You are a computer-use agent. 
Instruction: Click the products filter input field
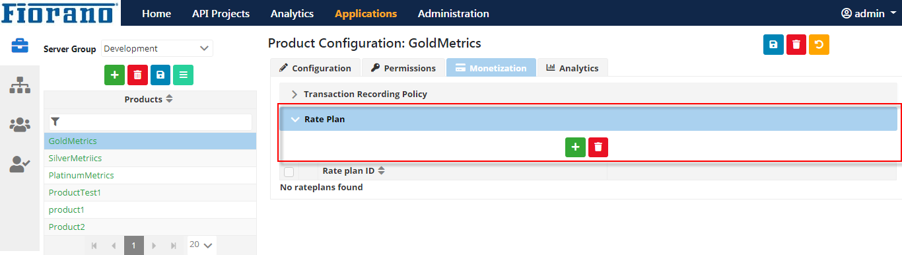click(x=150, y=122)
